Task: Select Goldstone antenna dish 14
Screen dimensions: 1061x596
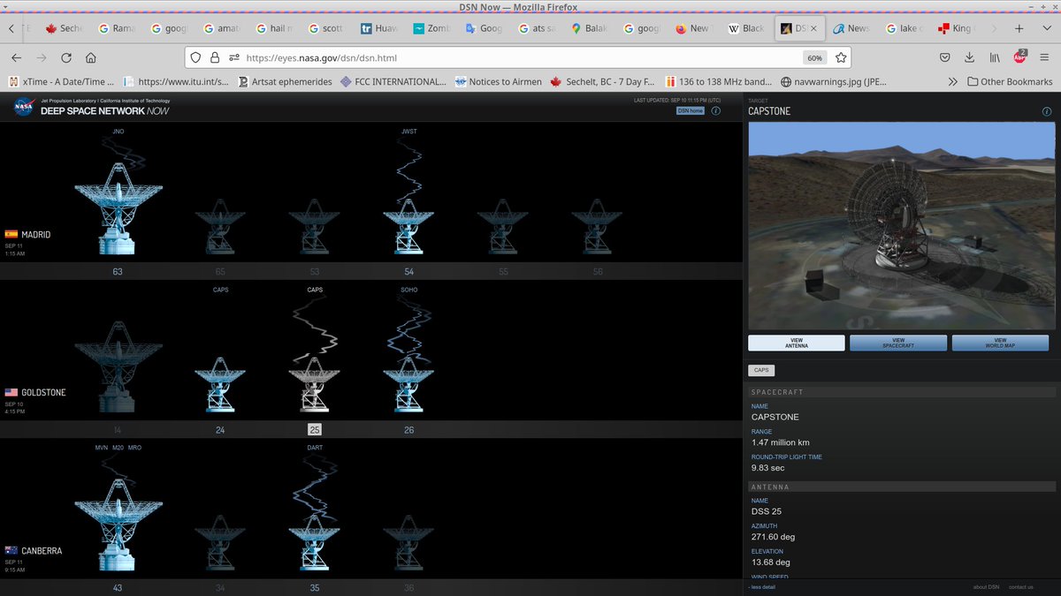Action: tap(118, 366)
